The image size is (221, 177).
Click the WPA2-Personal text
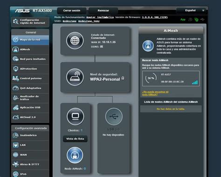click(x=105, y=79)
